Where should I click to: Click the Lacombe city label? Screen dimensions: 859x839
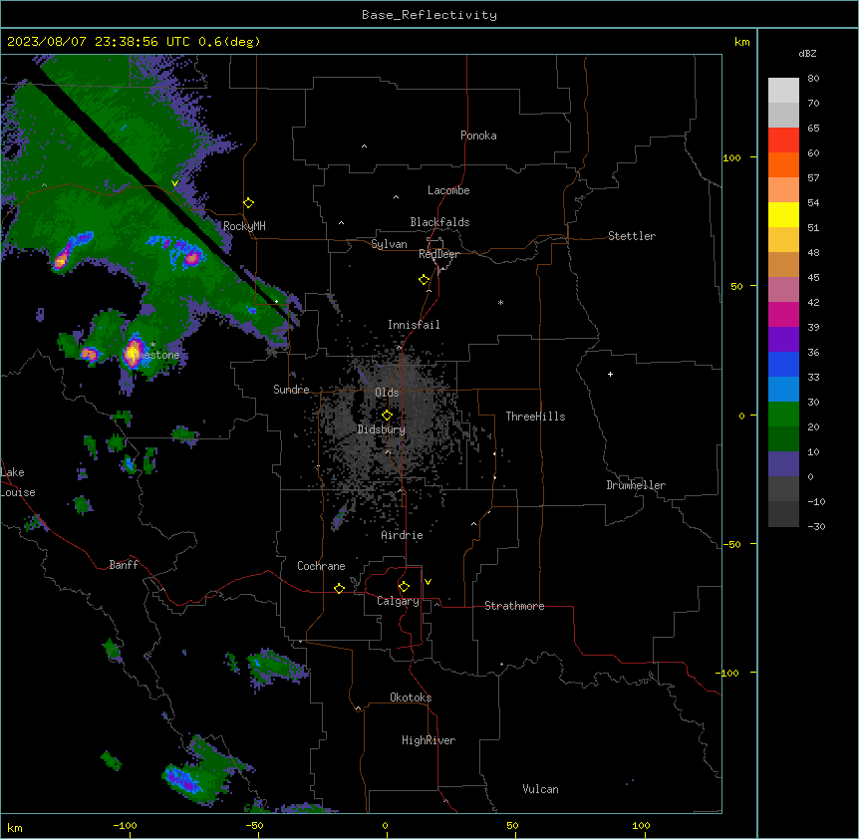[x=448, y=190]
